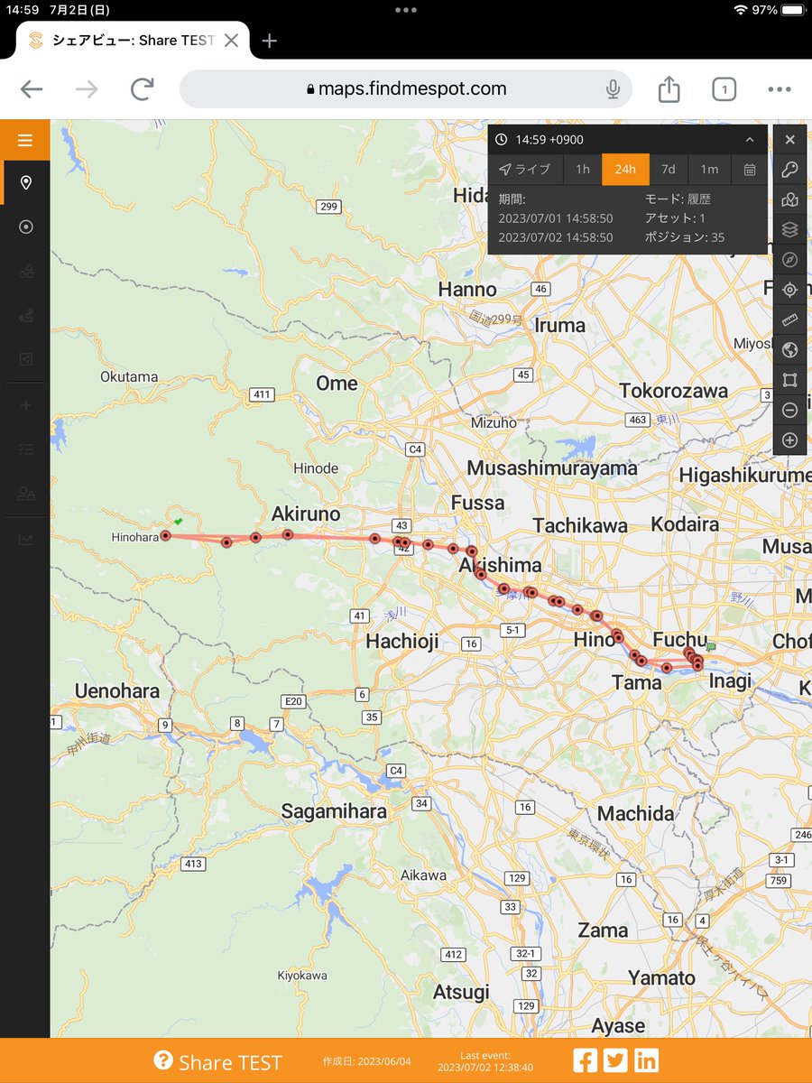This screenshot has height=1083, width=812.
Task: Open a new browser tab
Action: click(x=269, y=41)
